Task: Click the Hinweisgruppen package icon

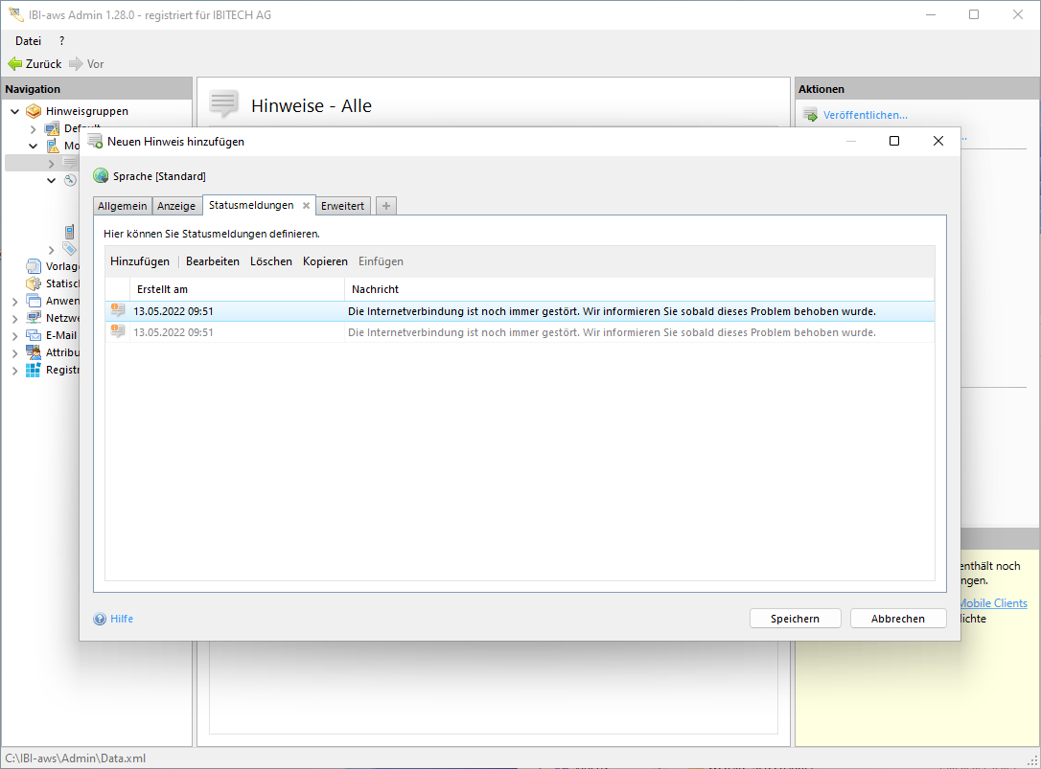Action: click(x=34, y=111)
